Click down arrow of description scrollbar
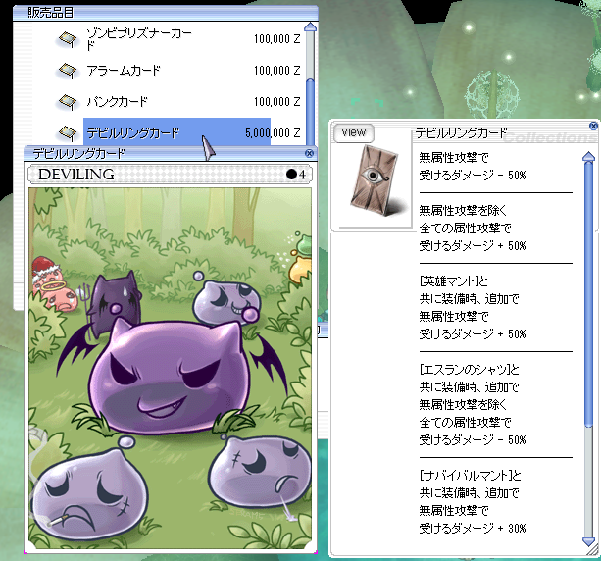The width and height of the screenshot is (601, 561). click(x=588, y=541)
